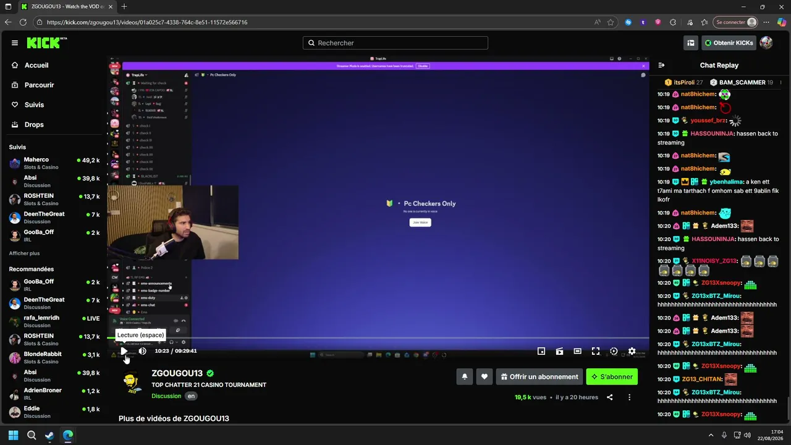Open browser Settings and more menu

[767, 22]
